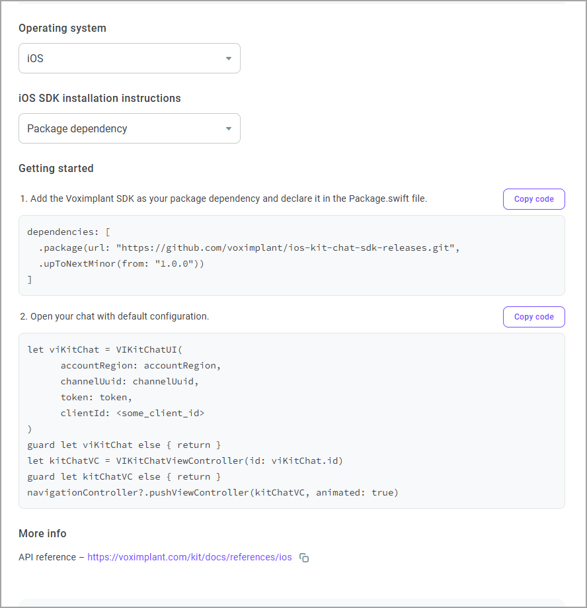Click 'token: token,' code line
This screenshot has height=608, width=587.
(96, 398)
